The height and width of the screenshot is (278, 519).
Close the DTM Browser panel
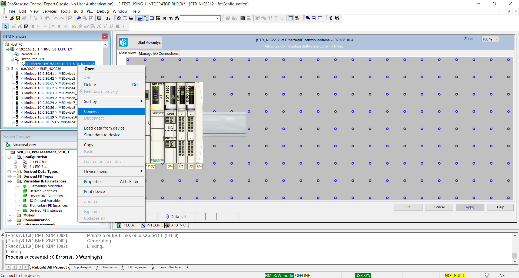pos(105,36)
